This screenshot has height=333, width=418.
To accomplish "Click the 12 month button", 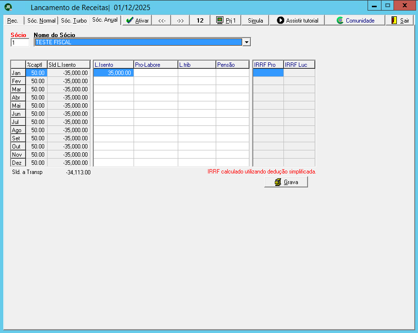I will pyautogui.click(x=200, y=21).
